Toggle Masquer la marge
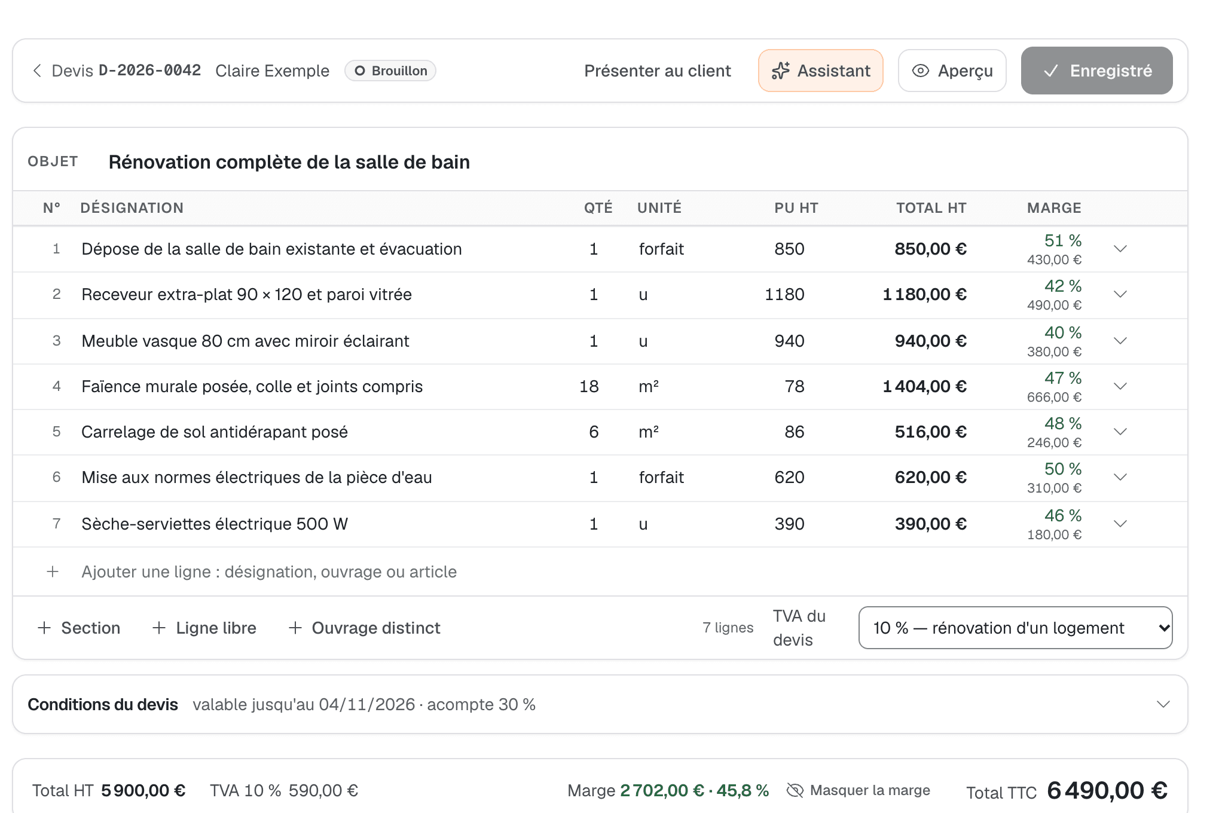 pos(859,790)
